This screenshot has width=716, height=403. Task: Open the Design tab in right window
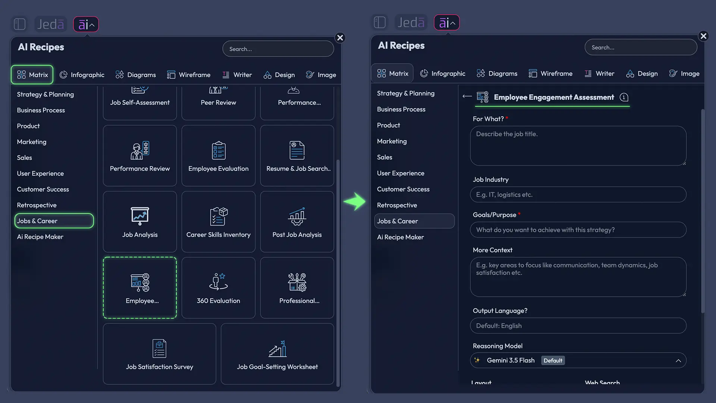tap(642, 74)
